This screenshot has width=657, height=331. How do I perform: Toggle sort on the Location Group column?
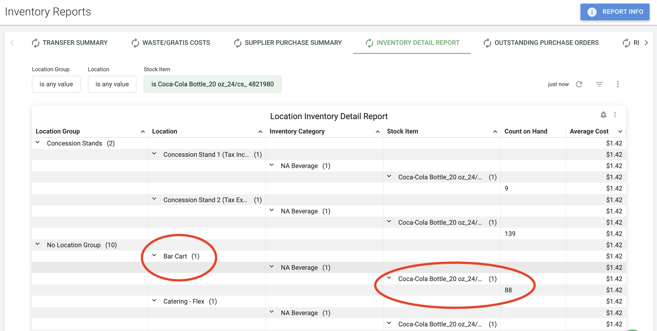(143, 131)
